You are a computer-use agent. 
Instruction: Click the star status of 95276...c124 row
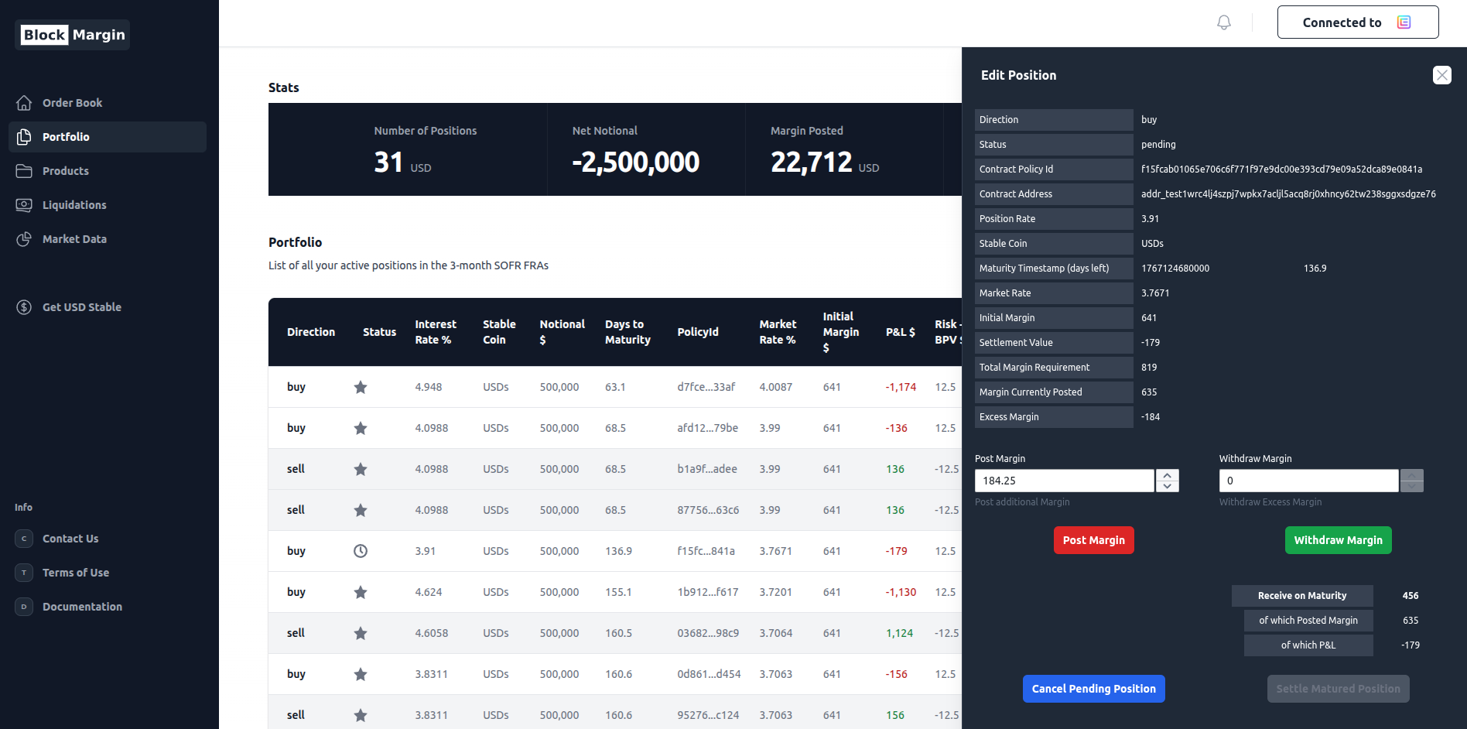(x=361, y=715)
